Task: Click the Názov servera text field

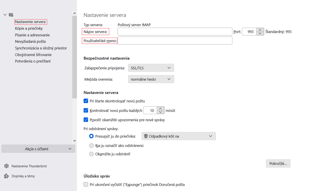Action: (175, 31)
